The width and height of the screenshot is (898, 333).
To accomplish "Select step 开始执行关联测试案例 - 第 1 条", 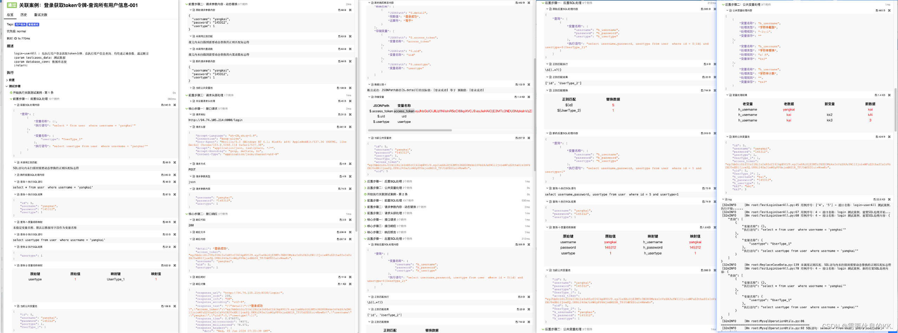I will [33, 93].
